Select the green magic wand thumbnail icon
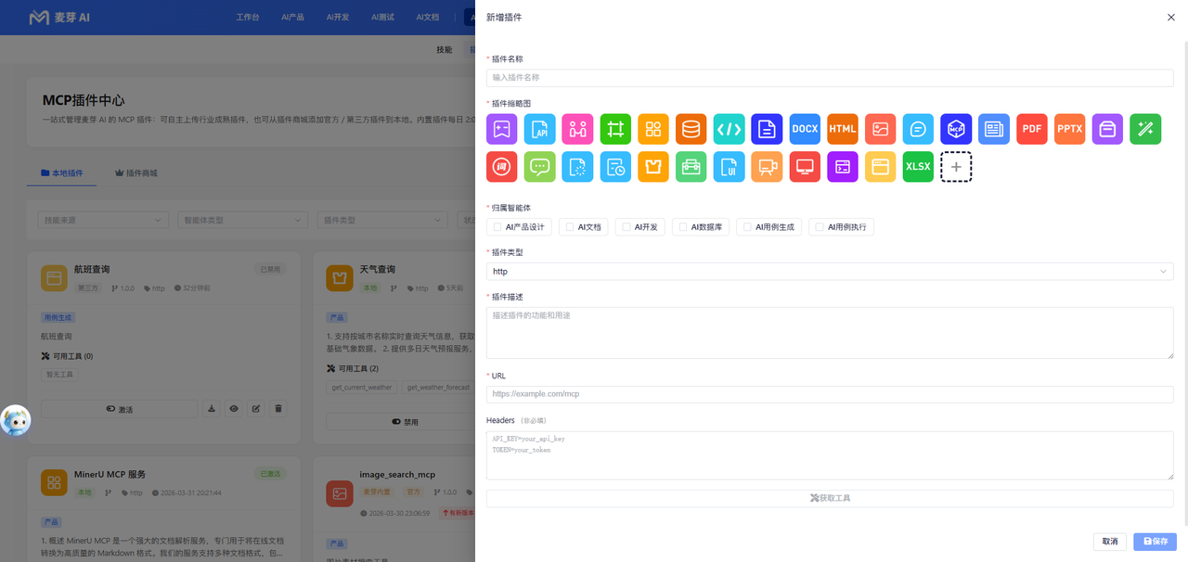The width and height of the screenshot is (1188, 562). (1145, 129)
